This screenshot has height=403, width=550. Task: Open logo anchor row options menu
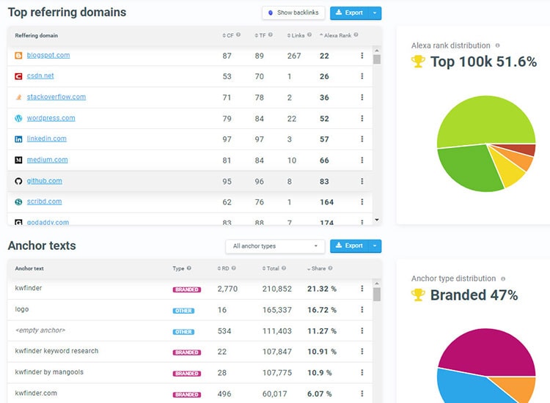point(362,309)
